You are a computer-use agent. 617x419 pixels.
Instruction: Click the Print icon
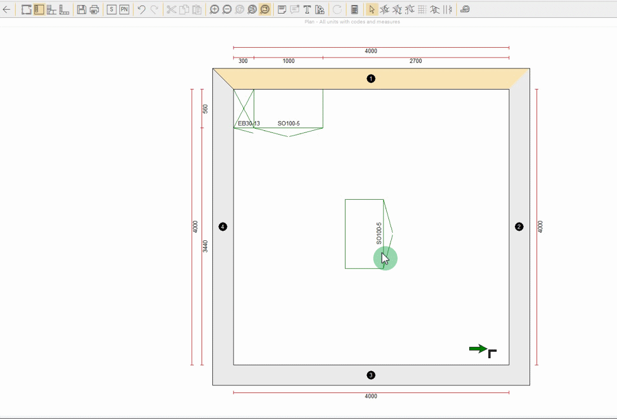(x=94, y=9)
